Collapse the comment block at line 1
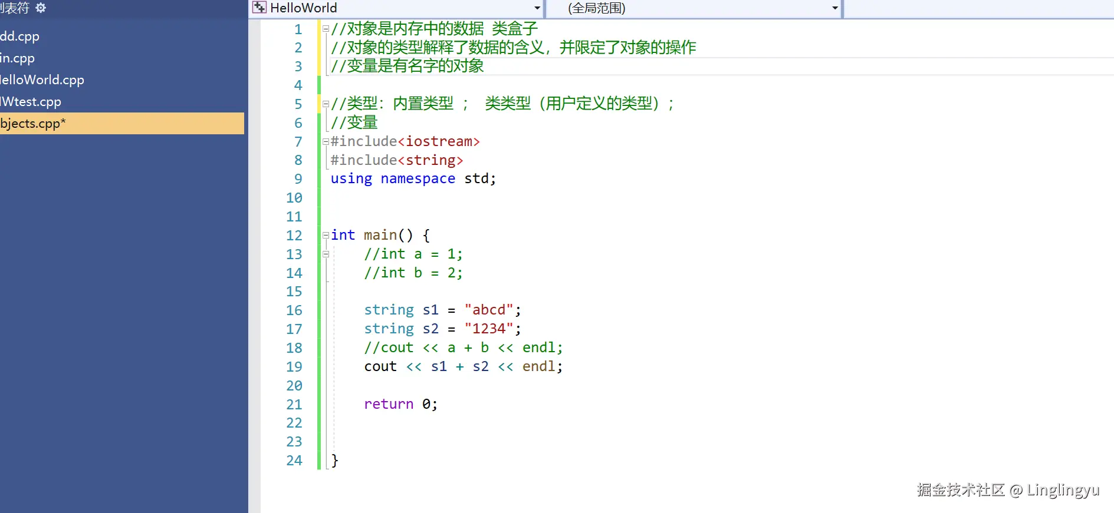Image resolution: width=1114 pixels, height=513 pixels. point(326,29)
